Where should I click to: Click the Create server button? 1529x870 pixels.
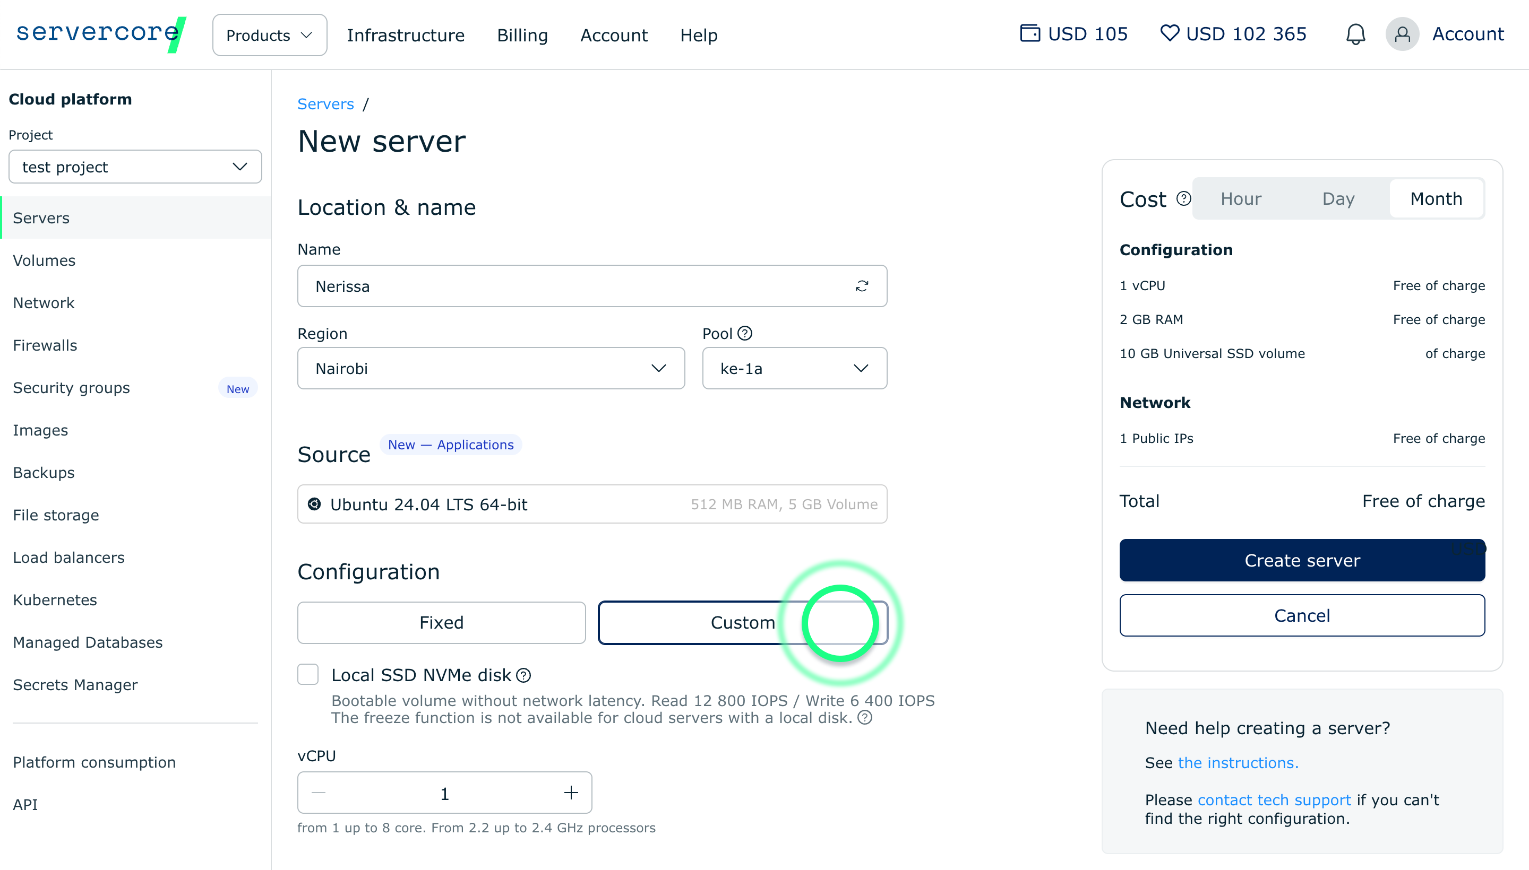point(1301,561)
